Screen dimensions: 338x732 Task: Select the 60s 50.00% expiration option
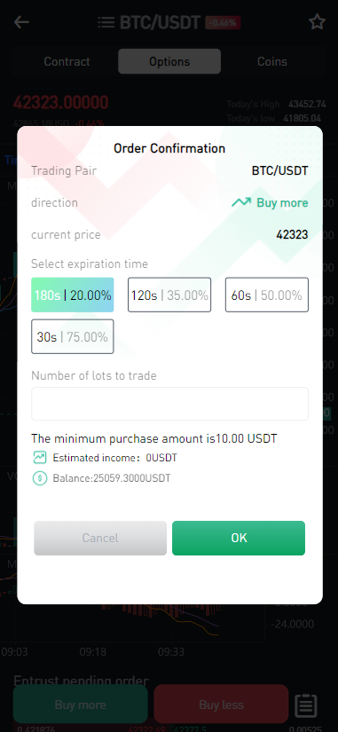coord(266,295)
